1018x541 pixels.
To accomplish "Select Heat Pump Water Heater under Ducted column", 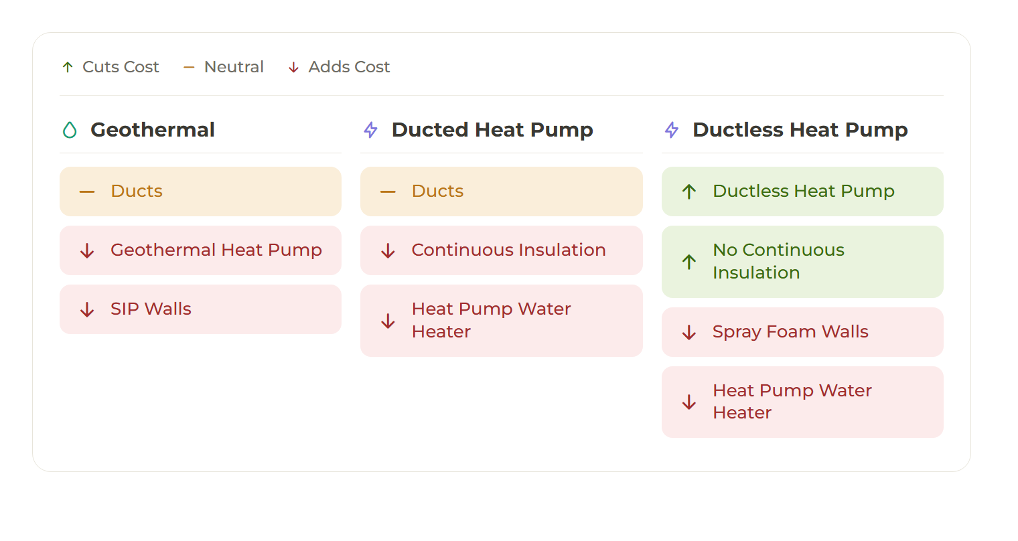I will tap(502, 321).
